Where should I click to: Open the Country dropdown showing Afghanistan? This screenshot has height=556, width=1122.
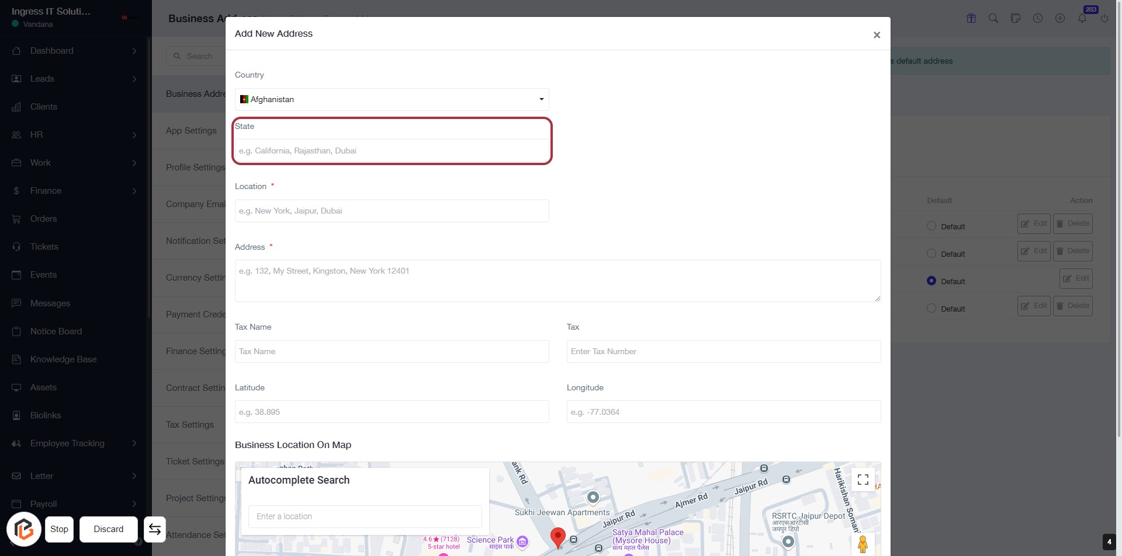point(392,100)
